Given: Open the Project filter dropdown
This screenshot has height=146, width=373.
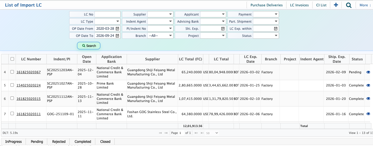Looking at the screenshot, I should click(213, 36).
